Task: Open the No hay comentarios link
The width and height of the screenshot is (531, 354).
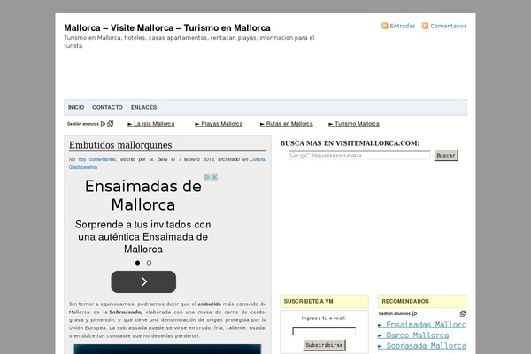Action: click(92, 159)
